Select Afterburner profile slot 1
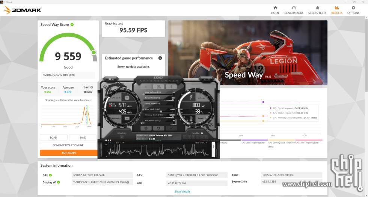 (186, 137)
